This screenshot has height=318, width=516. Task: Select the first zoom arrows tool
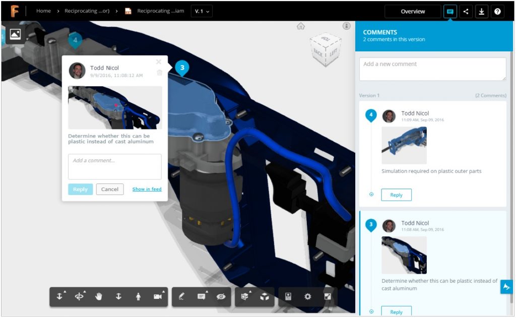(x=59, y=297)
